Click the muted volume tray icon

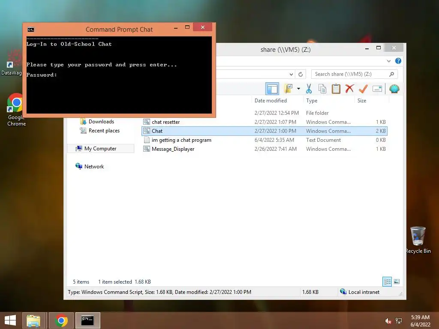tap(388, 320)
